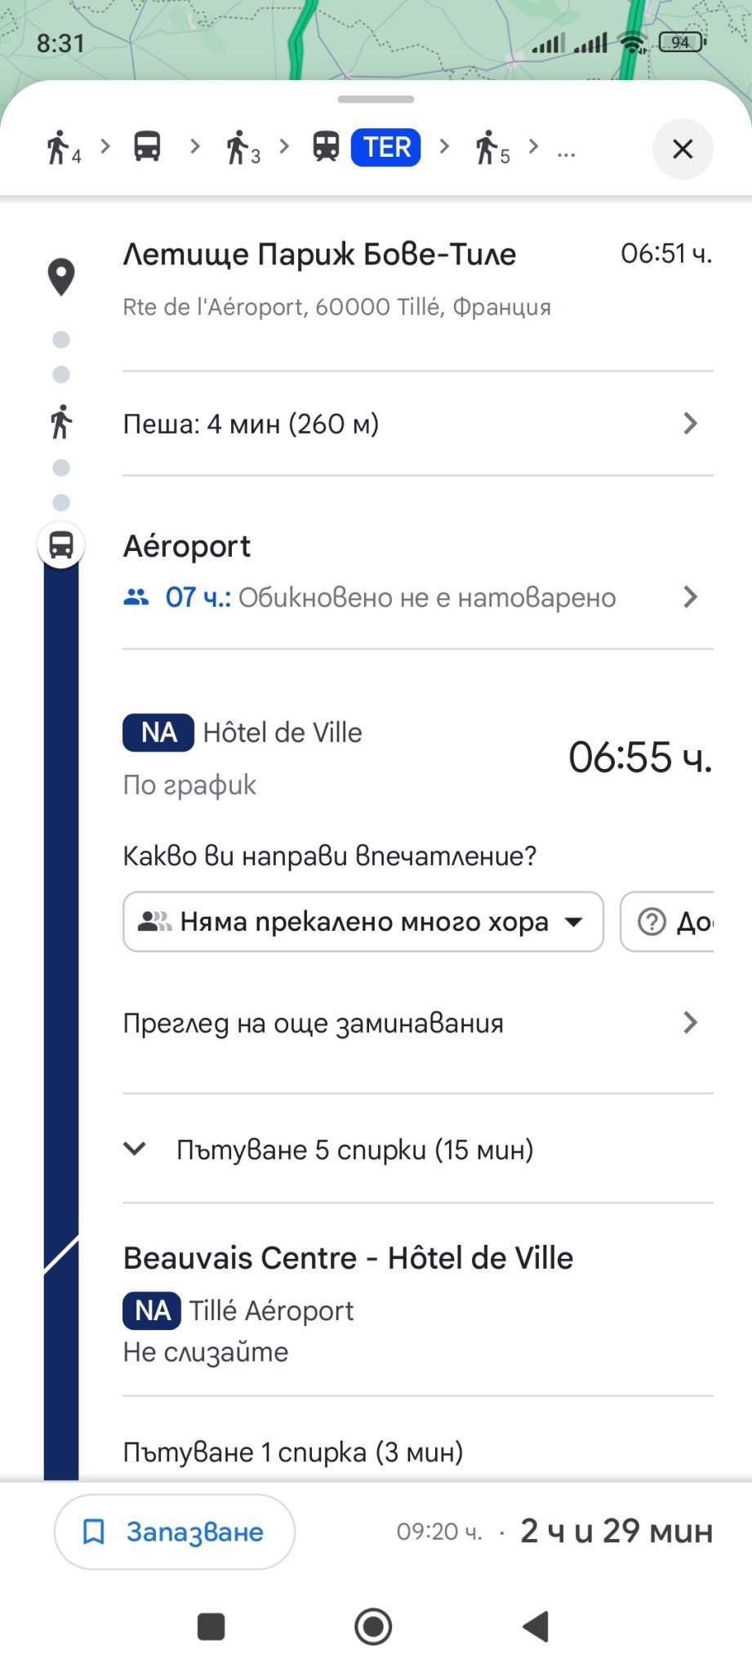Tap the first walking step icon in route summary
This screenshot has height=1672, width=752.
click(62, 148)
